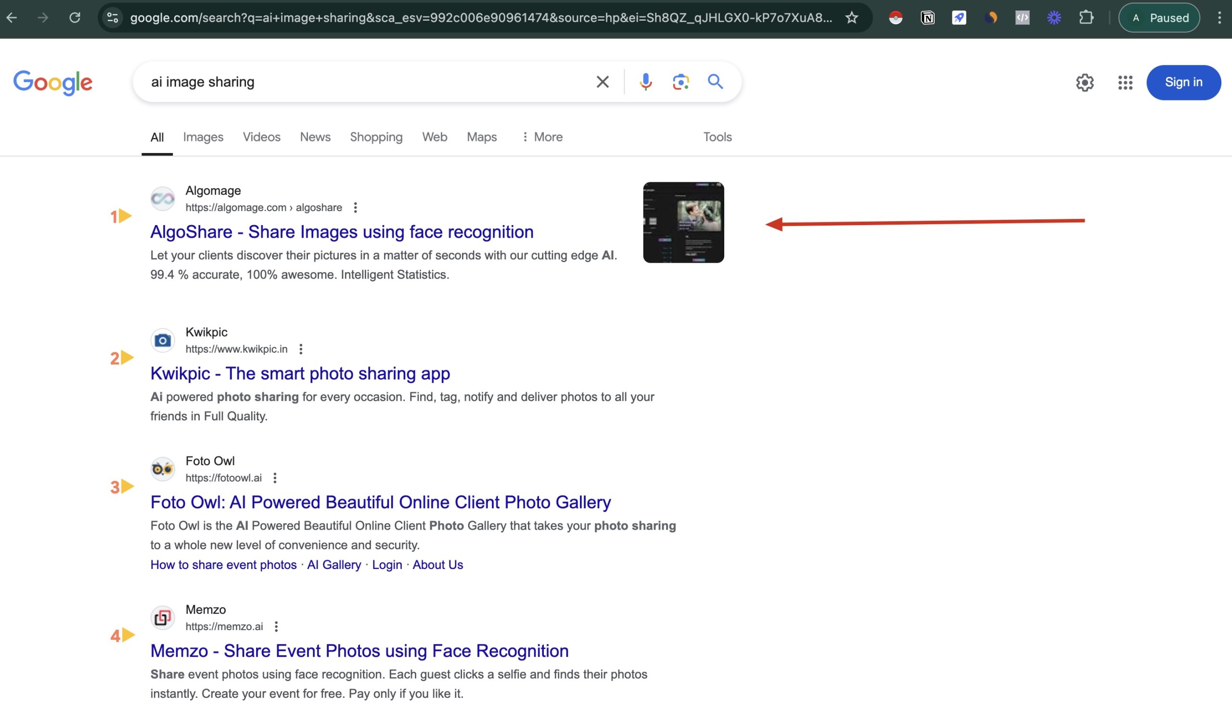This screenshot has width=1232, height=722.
Task: Open the Notion extension icon
Action: [x=927, y=18]
